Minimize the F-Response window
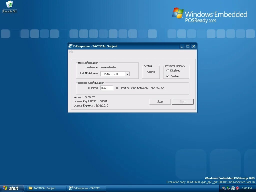 click(182, 46)
